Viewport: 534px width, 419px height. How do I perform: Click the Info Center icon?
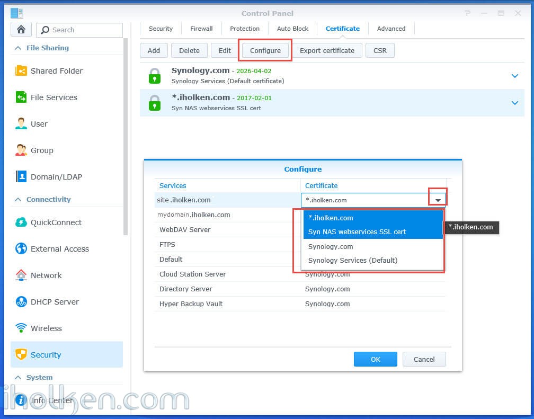21,400
